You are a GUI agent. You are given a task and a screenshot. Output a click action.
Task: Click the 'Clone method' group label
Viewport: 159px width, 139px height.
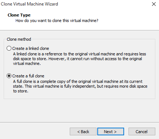tap(19, 39)
